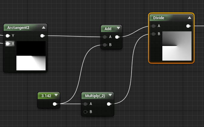Expand the Multiply(,2) node preview arrow
Viewport: 204px width, 127px height.
110,95
